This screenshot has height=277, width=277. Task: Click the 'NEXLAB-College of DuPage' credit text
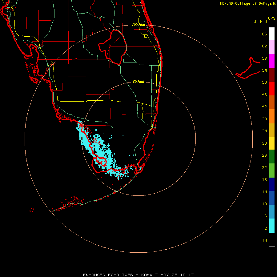tap(246, 3)
